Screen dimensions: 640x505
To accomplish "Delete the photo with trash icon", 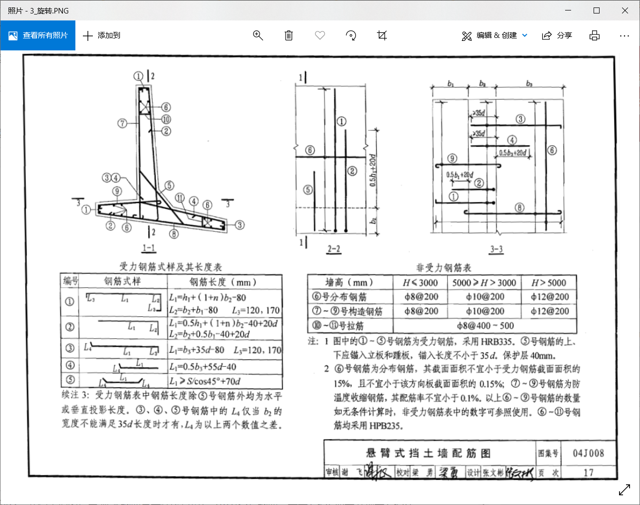I will pos(289,35).
